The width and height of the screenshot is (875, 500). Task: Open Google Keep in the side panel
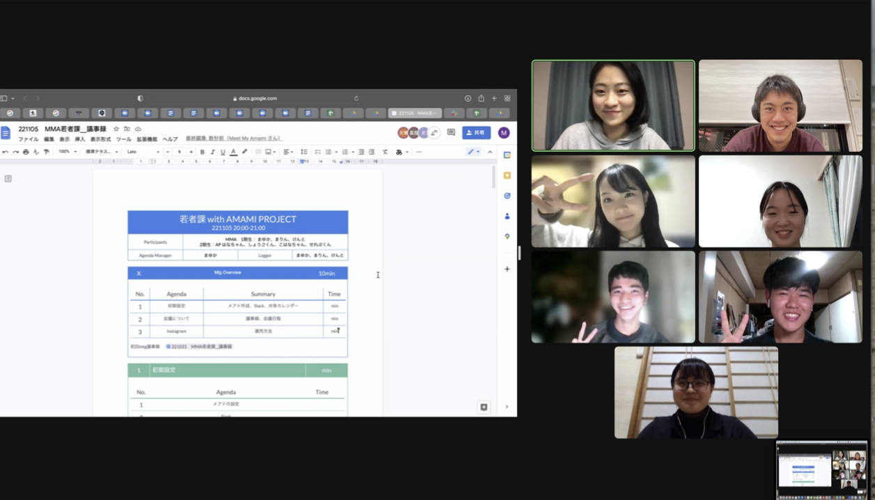pyautogui.click(x=507, y=175)
